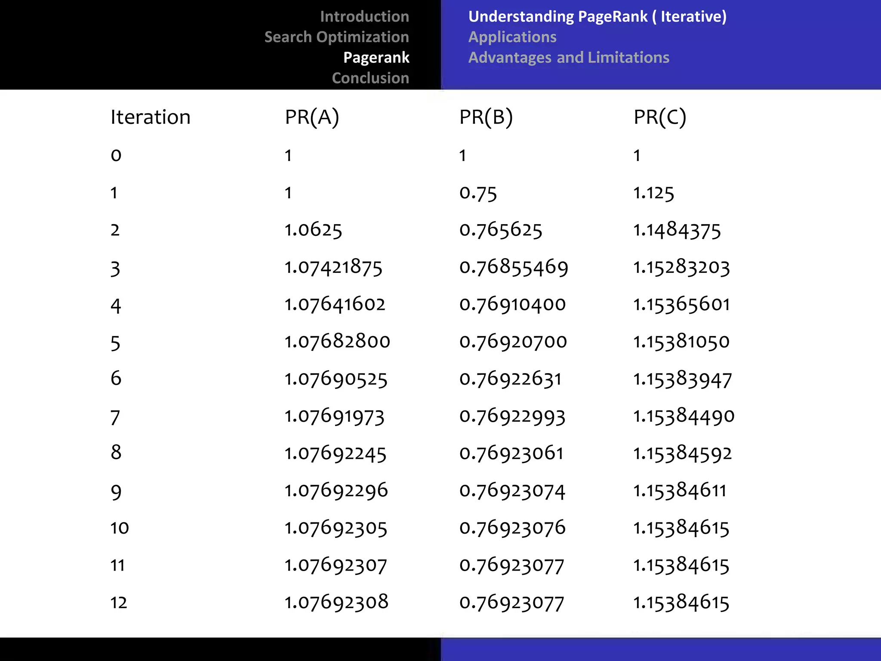The image size is (881, 661).
Task: Select final PR(A) value 1.07692308
Action: pos(336,602)
